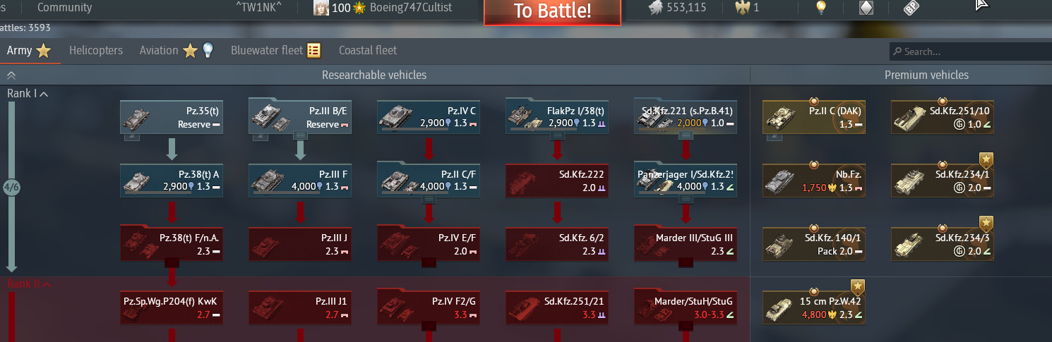Open the research points lightbulb icon

pos(820,8)
